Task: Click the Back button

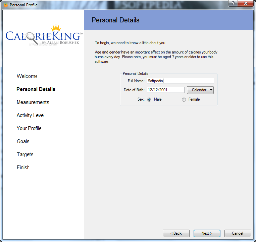Action: point(176,233)
